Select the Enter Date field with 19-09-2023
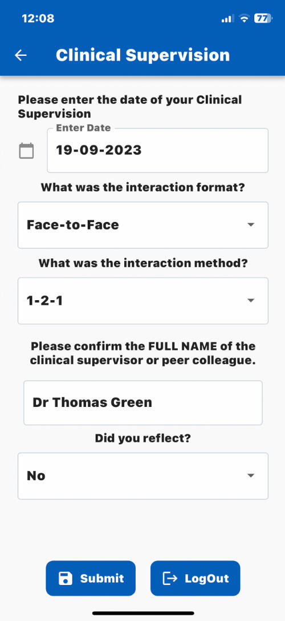The width and height of the screenshot is (285, 621). pos(158,151)
